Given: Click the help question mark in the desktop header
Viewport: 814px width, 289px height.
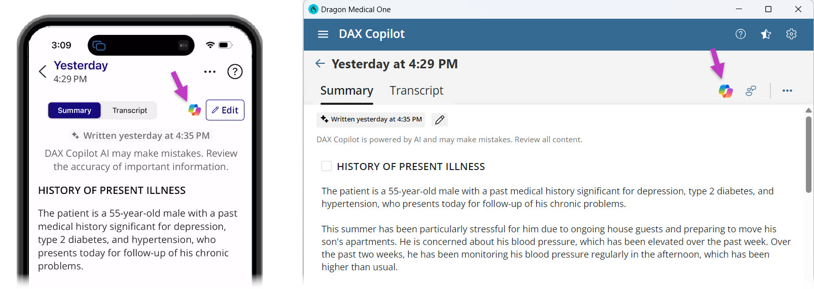Looking at the screenshot, I should point(740,34).
